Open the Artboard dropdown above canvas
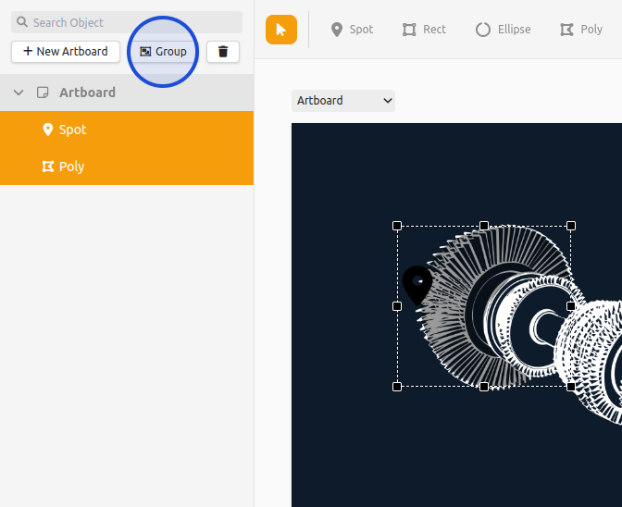 (343, 101)
